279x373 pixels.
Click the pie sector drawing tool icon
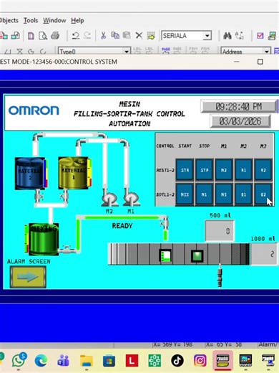point(31,51)
